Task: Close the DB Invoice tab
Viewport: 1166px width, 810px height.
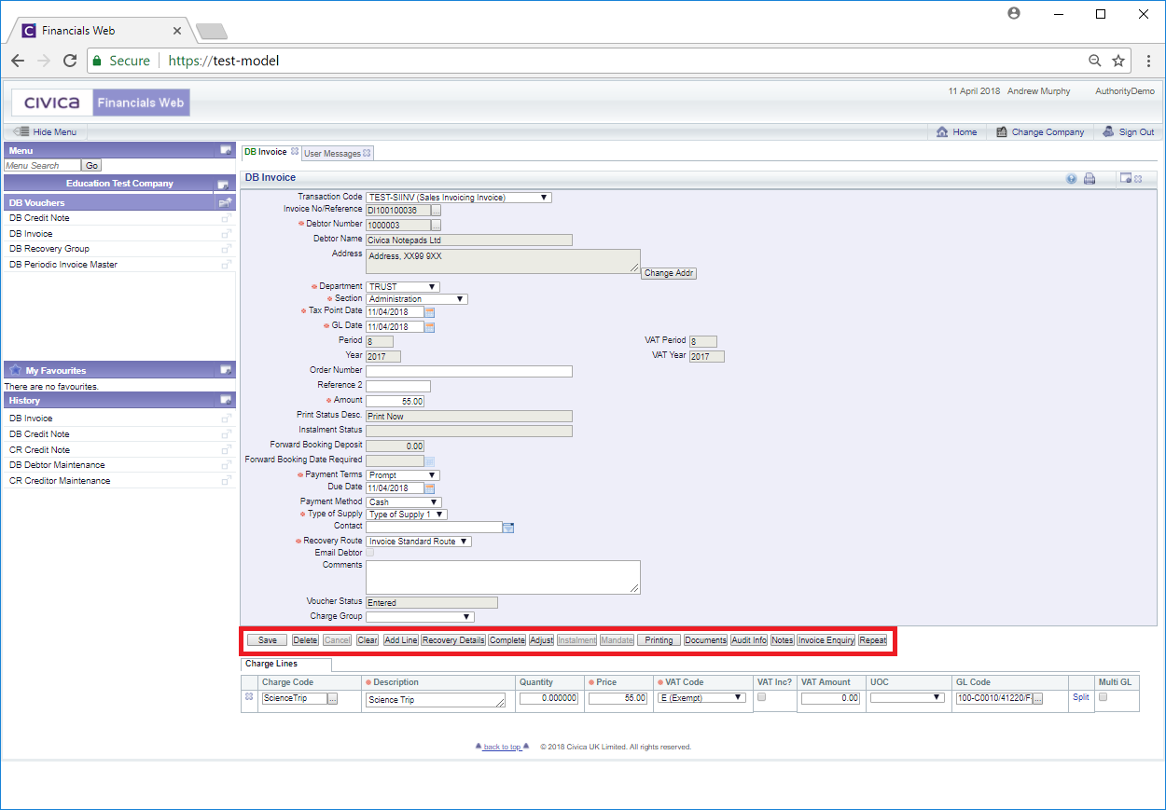Action: point(295,152)
